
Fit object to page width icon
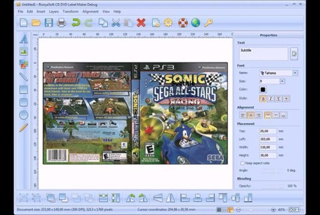pyautogui.click(x=103, y=198)
